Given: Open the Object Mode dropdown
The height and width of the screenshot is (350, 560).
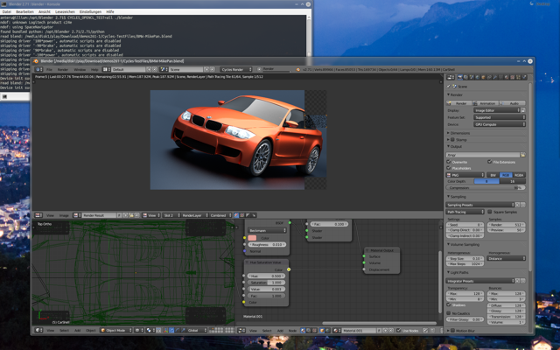Looking at the screenshot, I should click(x=116, y=331).
